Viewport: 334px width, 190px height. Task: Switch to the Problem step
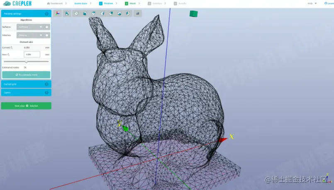coord(106,3)
